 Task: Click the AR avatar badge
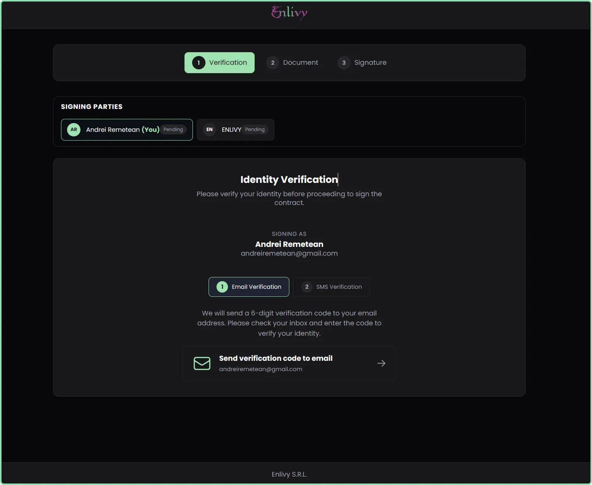point(74,130)
